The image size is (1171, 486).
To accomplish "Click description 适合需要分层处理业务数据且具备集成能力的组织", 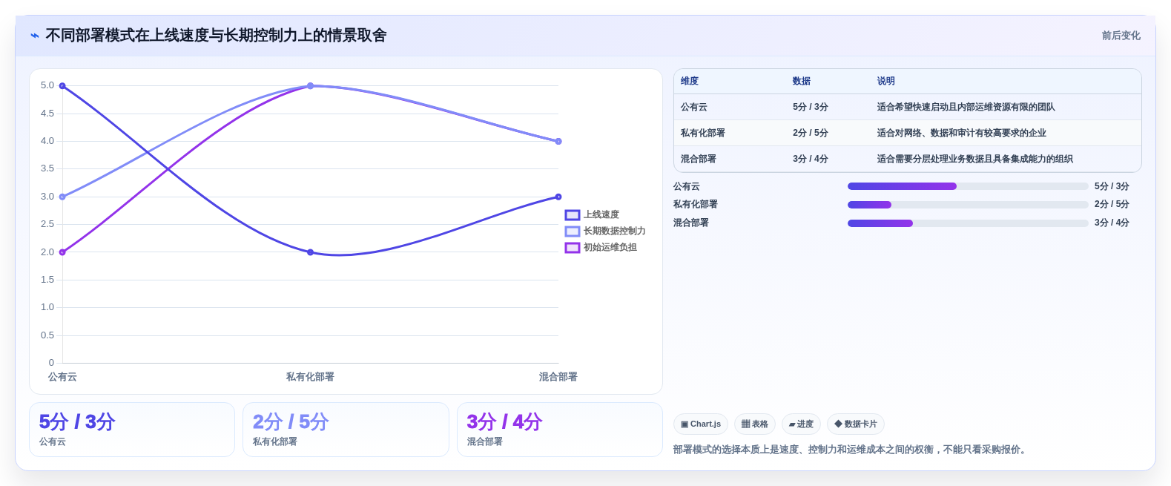I will [974, 159].
